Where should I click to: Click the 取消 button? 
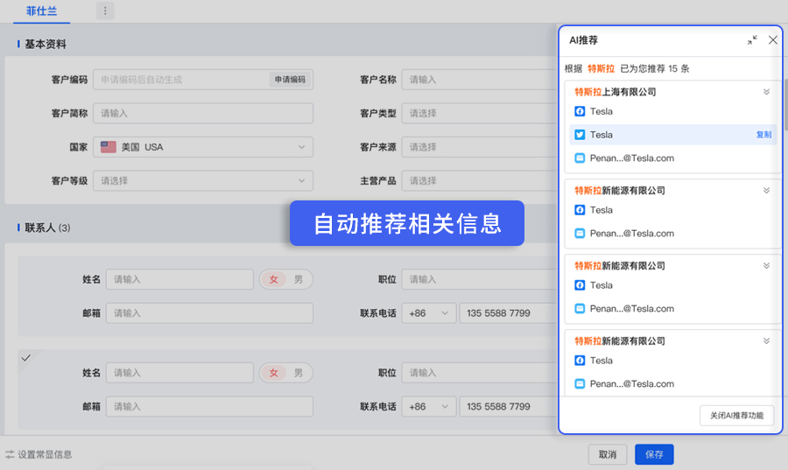coord(608,454)
